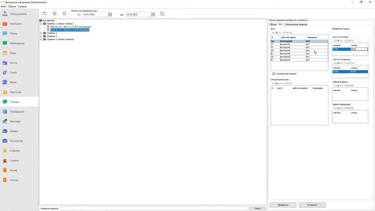The width and height of the screenshot is (375, 211).
Task: Select the Сб. row in days table
Action: tap(299, 50)
